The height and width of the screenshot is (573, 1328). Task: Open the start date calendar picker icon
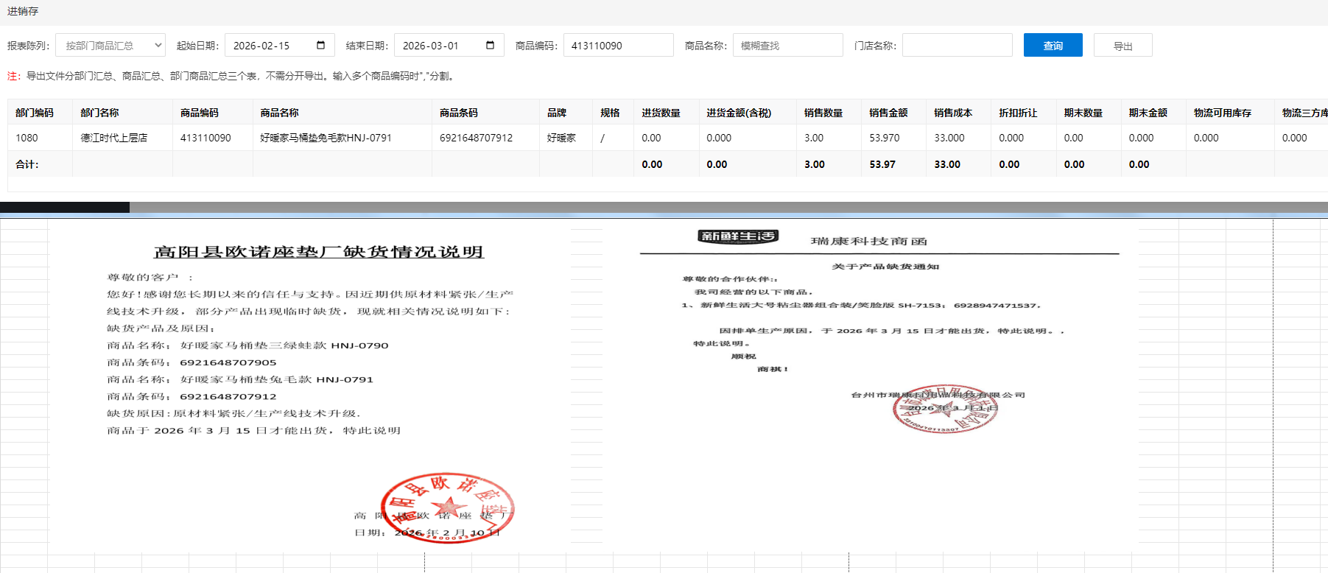click(320, 46)
